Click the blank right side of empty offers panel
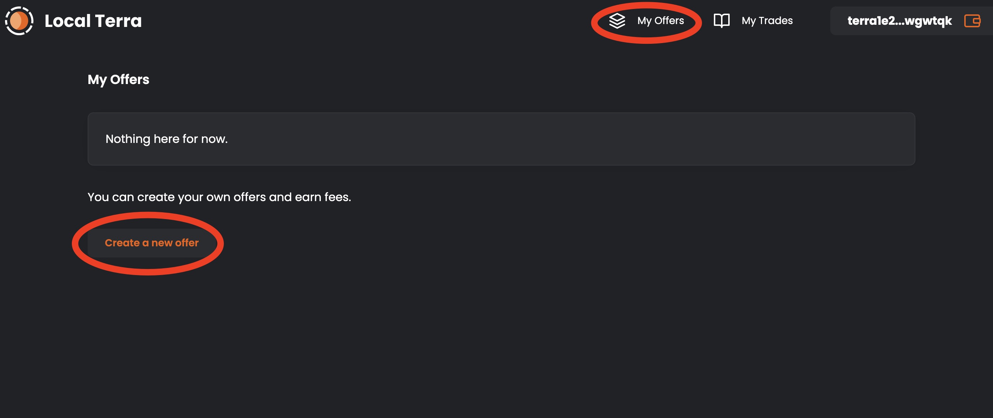The width and height of the screenshot is (993, 418). point(733,139)
